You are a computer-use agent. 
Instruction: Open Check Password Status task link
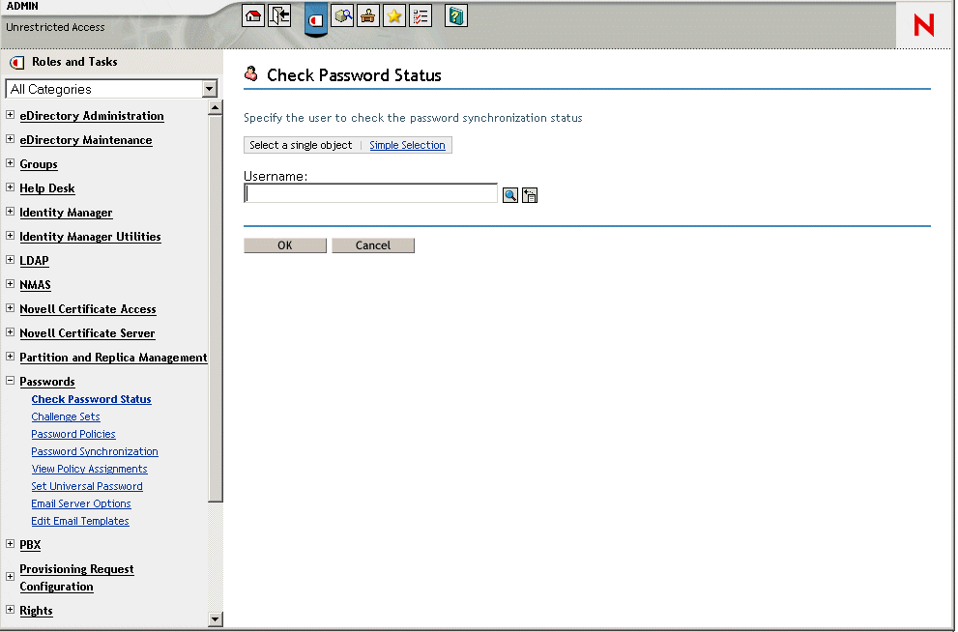[x=91, y=399]
